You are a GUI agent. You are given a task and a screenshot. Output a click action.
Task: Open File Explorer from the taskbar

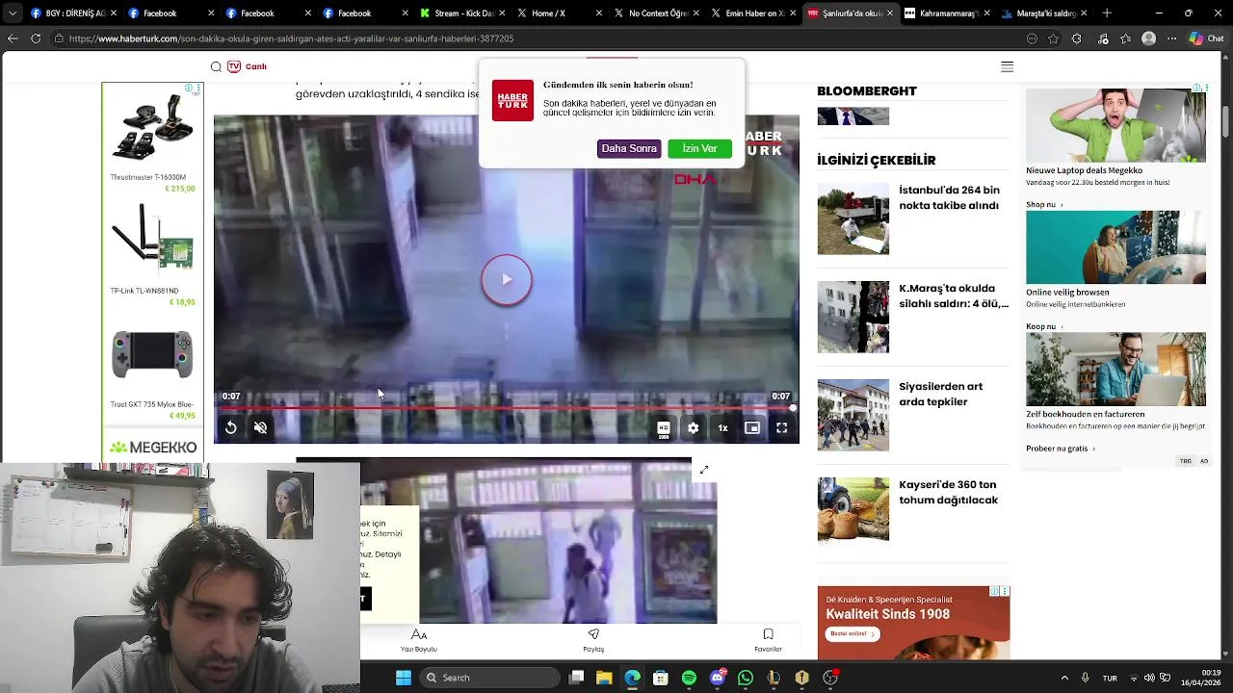(604, 678)
